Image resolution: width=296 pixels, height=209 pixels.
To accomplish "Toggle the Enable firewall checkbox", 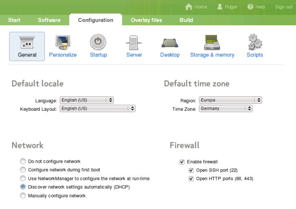I will pyautogui.click(x=182, y=162).
